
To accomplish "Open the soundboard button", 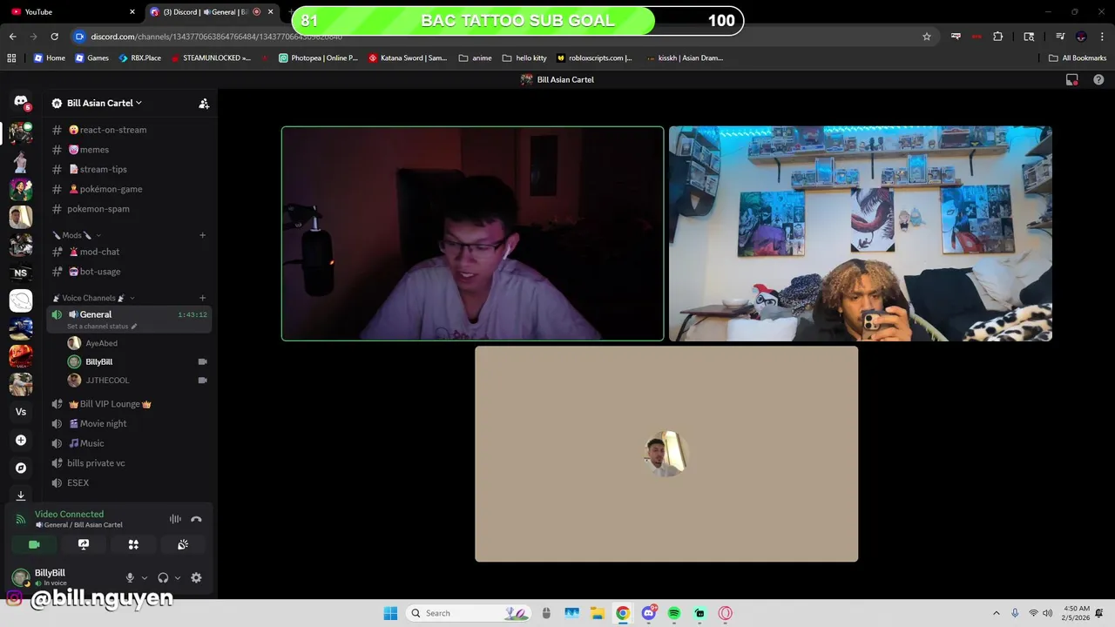I will (183, 544).
